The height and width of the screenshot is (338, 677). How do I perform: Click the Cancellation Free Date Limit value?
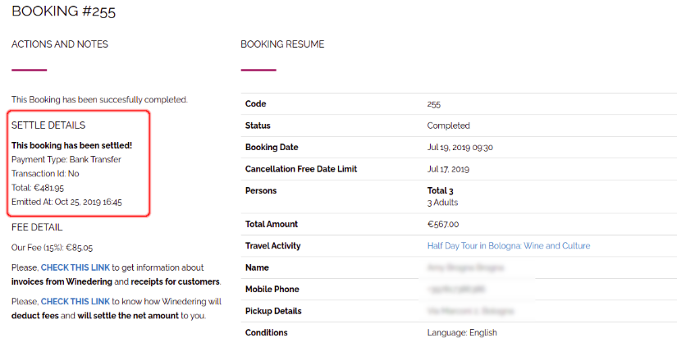click(448, 169)
